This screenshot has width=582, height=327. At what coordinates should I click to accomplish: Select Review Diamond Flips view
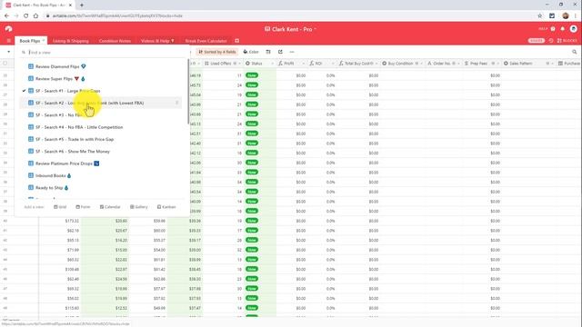coord(101,66)
